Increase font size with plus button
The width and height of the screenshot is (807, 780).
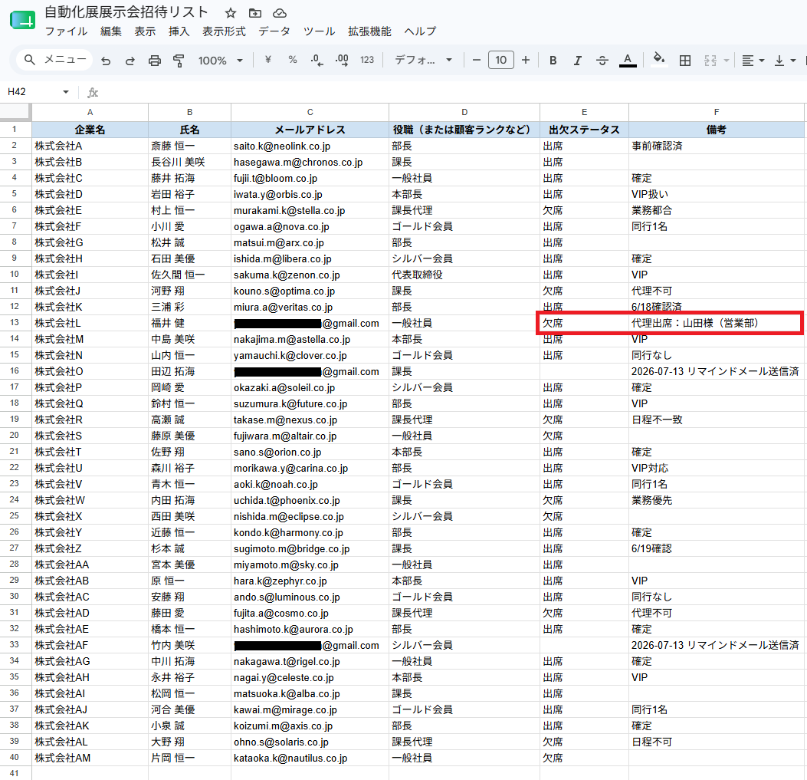(526, 61)
